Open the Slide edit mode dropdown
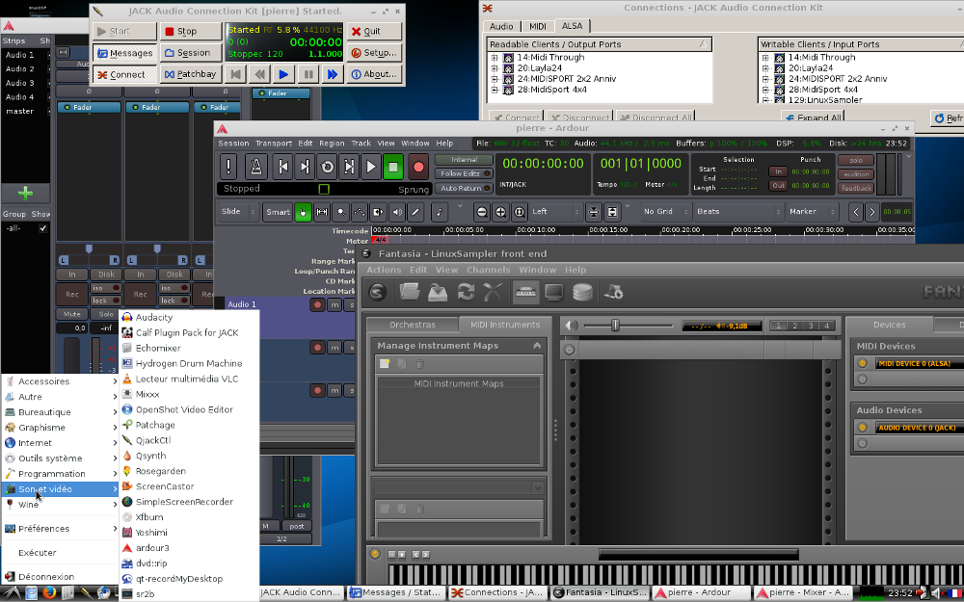Viewport: 964px width, 602px height. (238, 212)
